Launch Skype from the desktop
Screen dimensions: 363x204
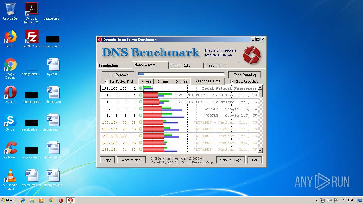pos(10,123)
